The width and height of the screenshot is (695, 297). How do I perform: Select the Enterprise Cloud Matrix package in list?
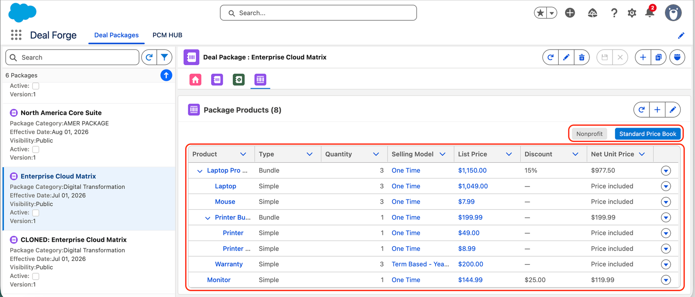[58, 176]
